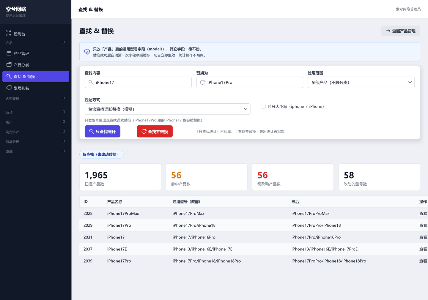Click the replace icon in 替换为 field
Screen dimensions: 428x300
[x=203, y=82]
